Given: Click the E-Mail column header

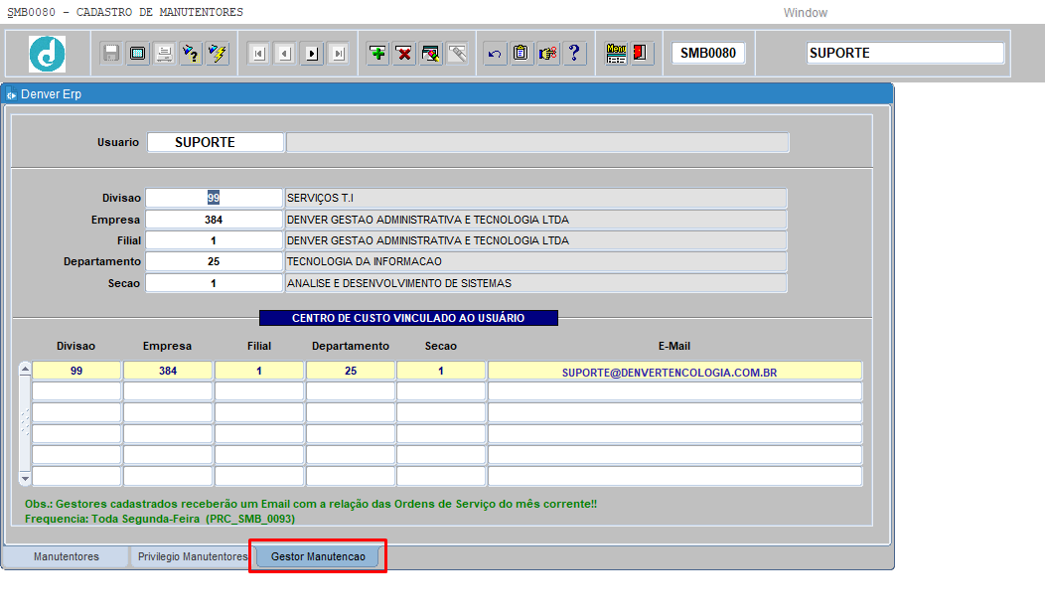Looking at the screenshot, I should (674, 346).
